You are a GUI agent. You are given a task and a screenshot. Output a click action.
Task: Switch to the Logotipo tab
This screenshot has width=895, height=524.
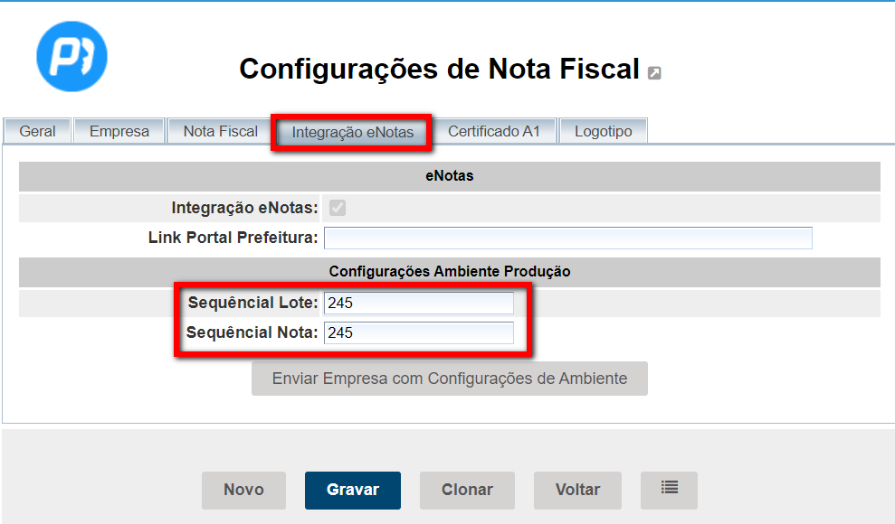[603, 131]
